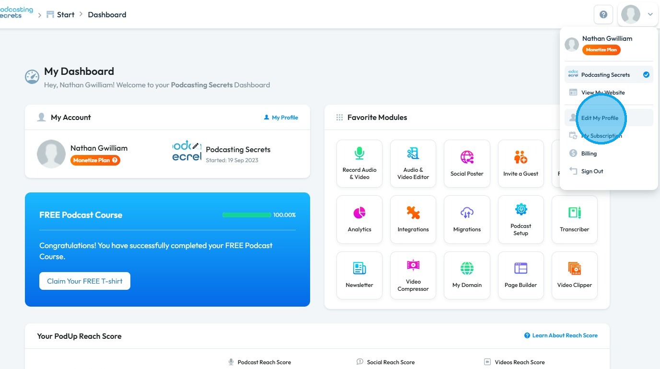Select Edit My Profile menu item

[609, 118]
